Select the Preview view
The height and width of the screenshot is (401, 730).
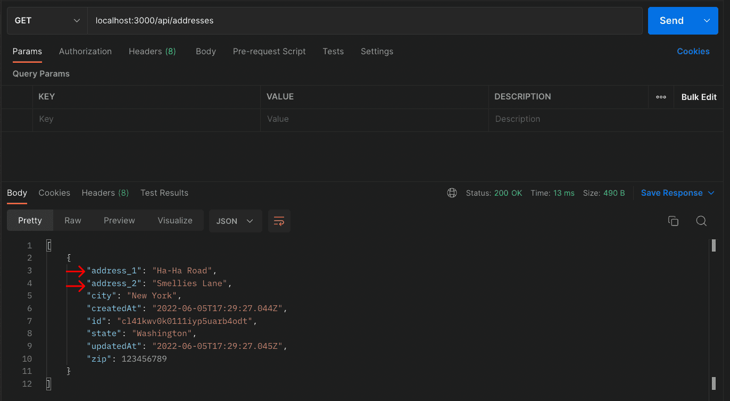119,221
